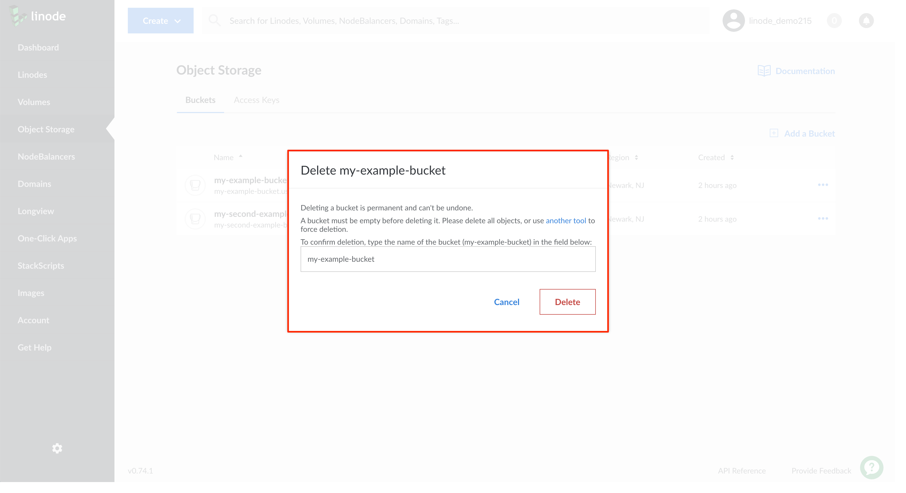This screenshot has width=906, height=493.
Task: Click the Object Storage sidebar icon
Action: pyautogui.click(x=46, y=129)
